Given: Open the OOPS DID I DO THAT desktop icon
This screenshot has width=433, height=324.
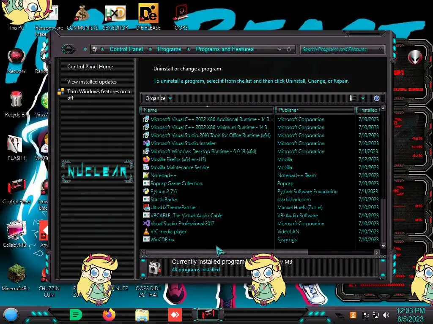Looking at the screenshot, I should [x=148, y=291].
